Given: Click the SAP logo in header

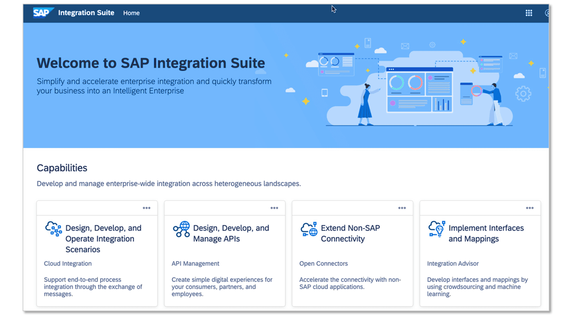Looking at the screenshot, I should point(43,12).
